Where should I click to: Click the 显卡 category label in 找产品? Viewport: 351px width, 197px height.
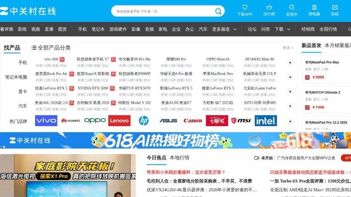tap(22, 91)
